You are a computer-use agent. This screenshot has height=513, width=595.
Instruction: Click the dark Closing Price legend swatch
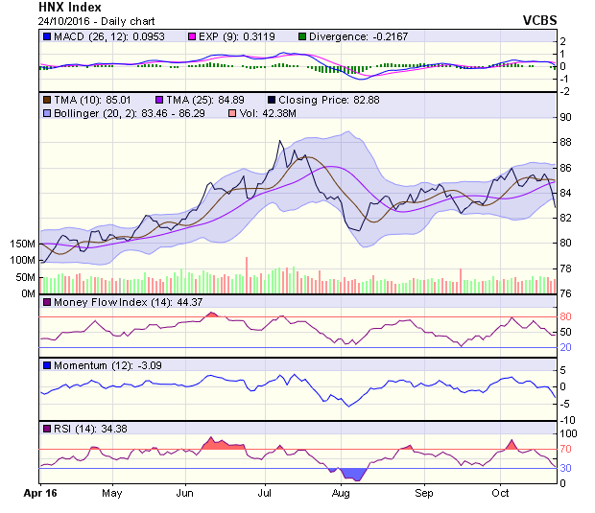click(273, 99)
